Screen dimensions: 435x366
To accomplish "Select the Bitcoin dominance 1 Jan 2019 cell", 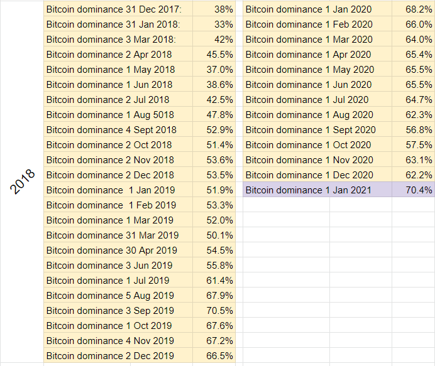I will [118, 190].
